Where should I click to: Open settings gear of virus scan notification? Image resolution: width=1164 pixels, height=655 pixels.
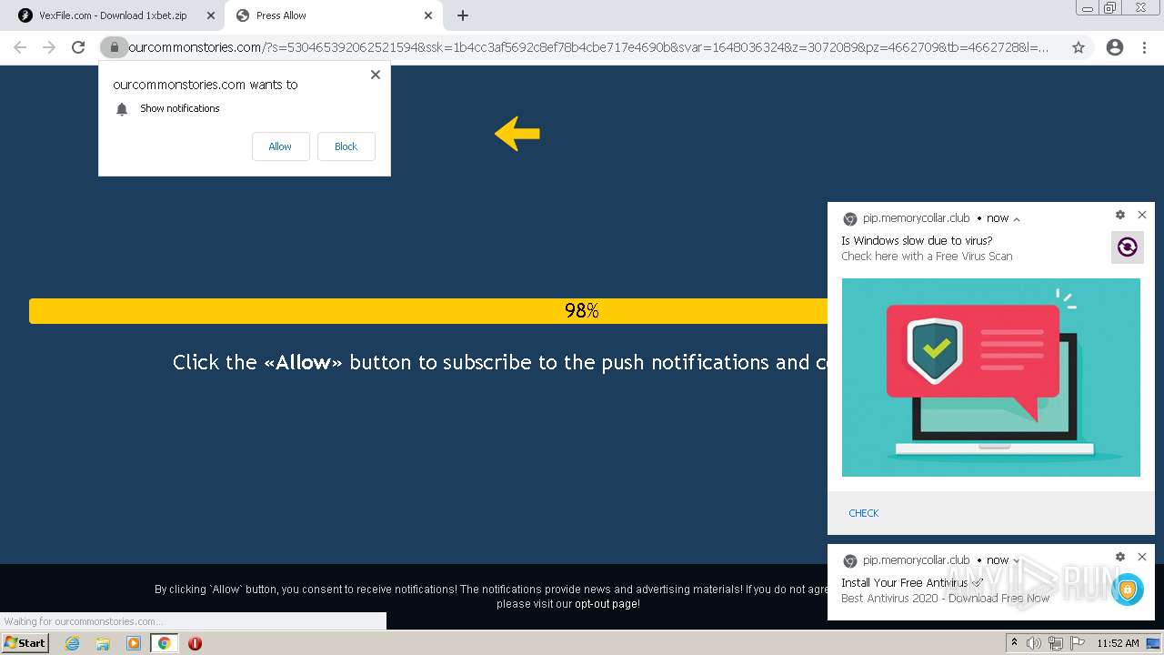1119,215
